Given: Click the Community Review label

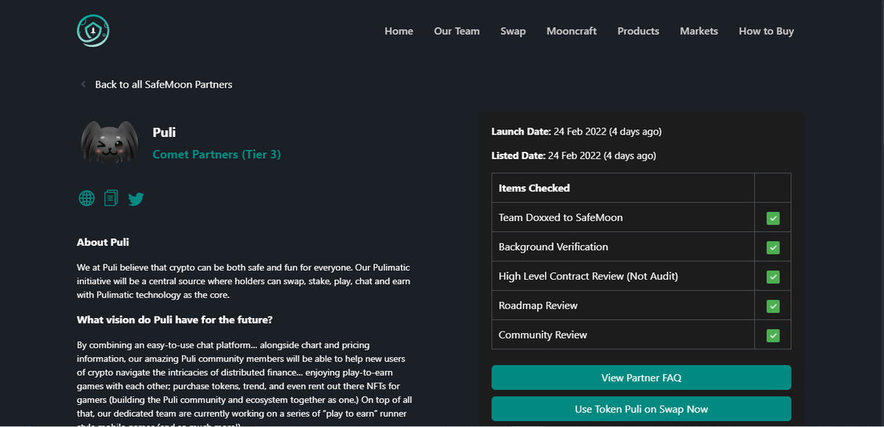Looking at the screenshot, I should click(x=543, y=336).
